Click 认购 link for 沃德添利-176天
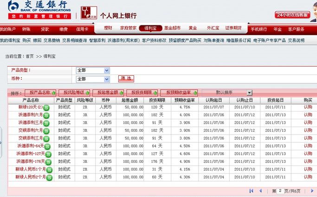 pos(308,161)
